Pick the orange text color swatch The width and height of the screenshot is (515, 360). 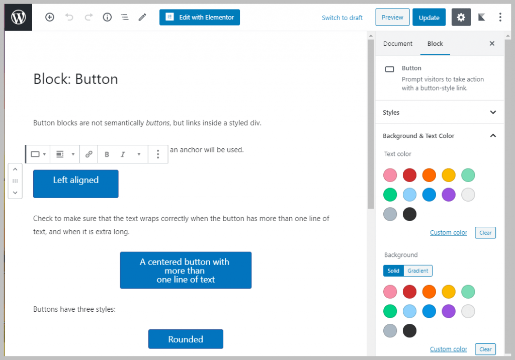point(429,175)
